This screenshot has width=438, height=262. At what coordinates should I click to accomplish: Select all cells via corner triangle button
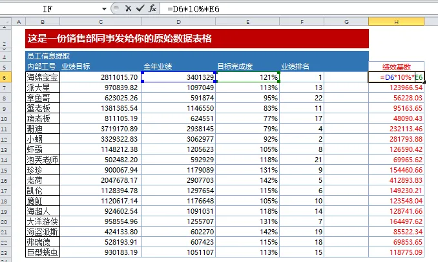coord(6,21)
